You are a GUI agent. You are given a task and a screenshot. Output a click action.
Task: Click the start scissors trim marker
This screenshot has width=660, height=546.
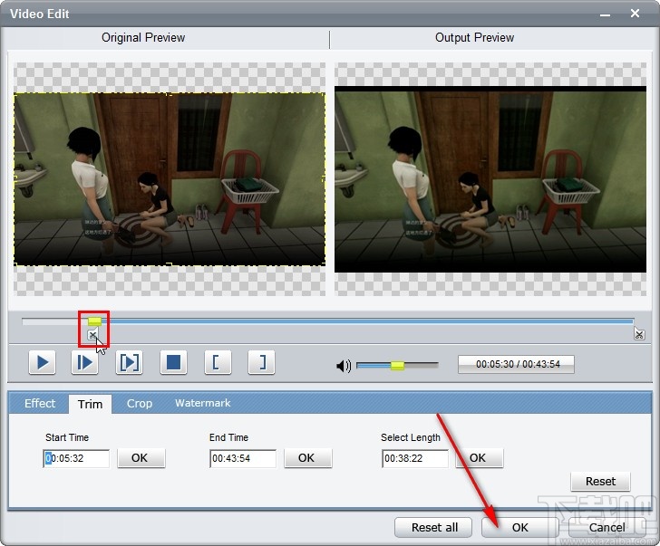point(92,335)
